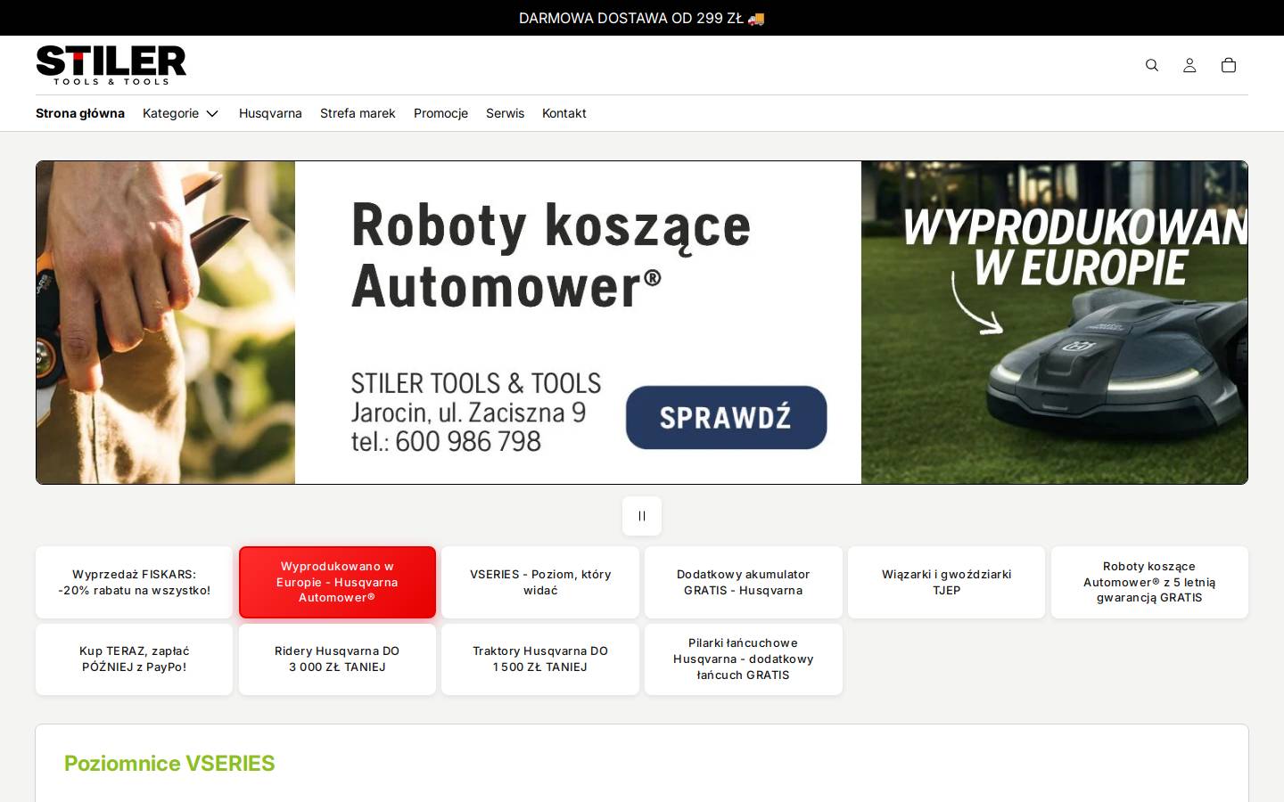
Task: Open the Kontakt menu item
Action: pyautogui.click(x=564, y=113)
